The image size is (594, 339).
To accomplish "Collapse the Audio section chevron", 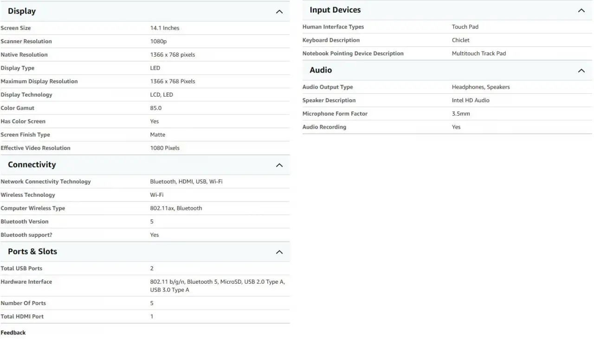I will [581, 71].
